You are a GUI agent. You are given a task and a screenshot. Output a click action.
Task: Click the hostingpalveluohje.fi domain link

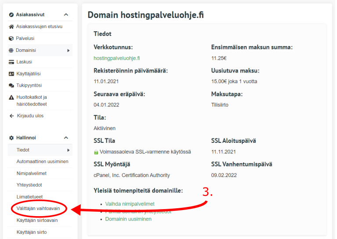point(117,58)
